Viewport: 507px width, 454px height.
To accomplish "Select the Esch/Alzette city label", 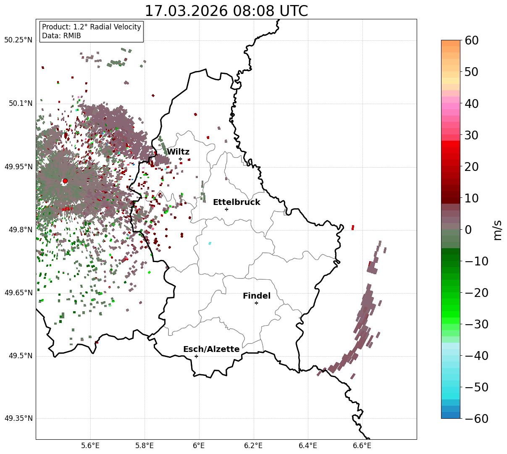I will [211, 349].
